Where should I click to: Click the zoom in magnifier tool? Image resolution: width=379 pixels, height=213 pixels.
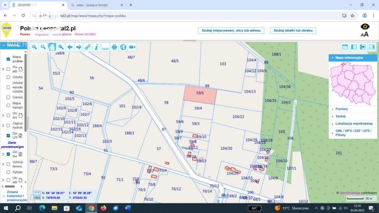point(34,47)
